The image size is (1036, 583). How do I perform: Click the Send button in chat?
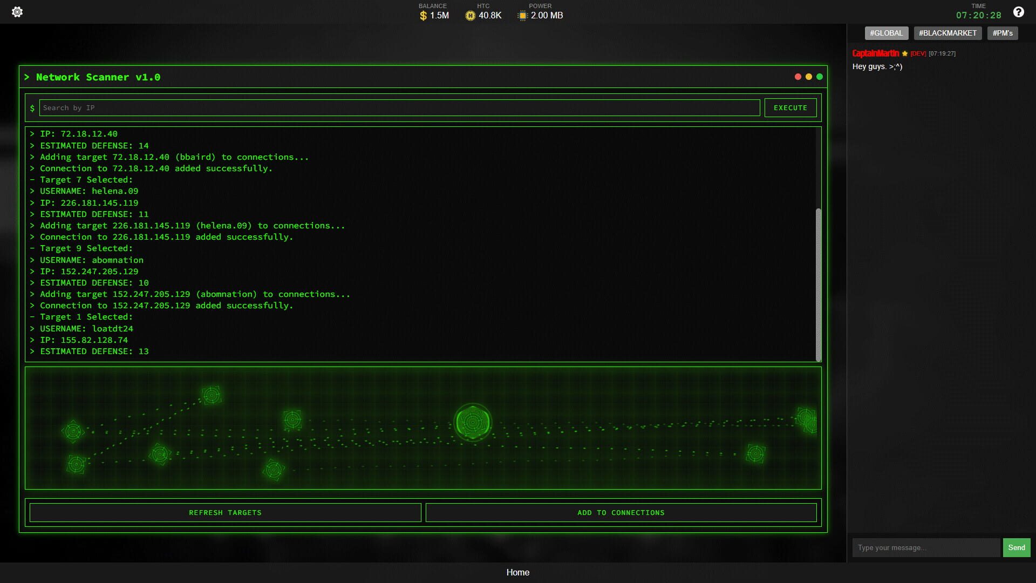(x=1016, y=547)
